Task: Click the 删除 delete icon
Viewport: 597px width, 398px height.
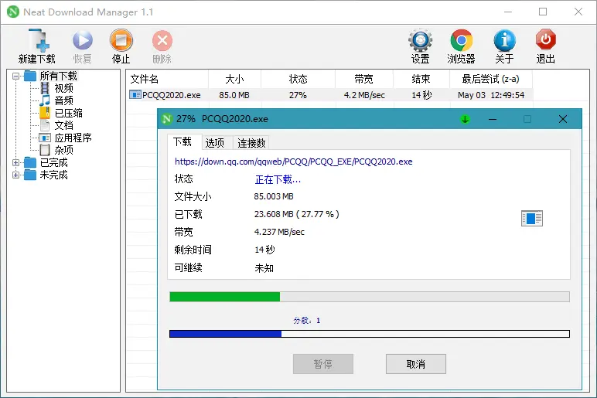Action: 162,40
